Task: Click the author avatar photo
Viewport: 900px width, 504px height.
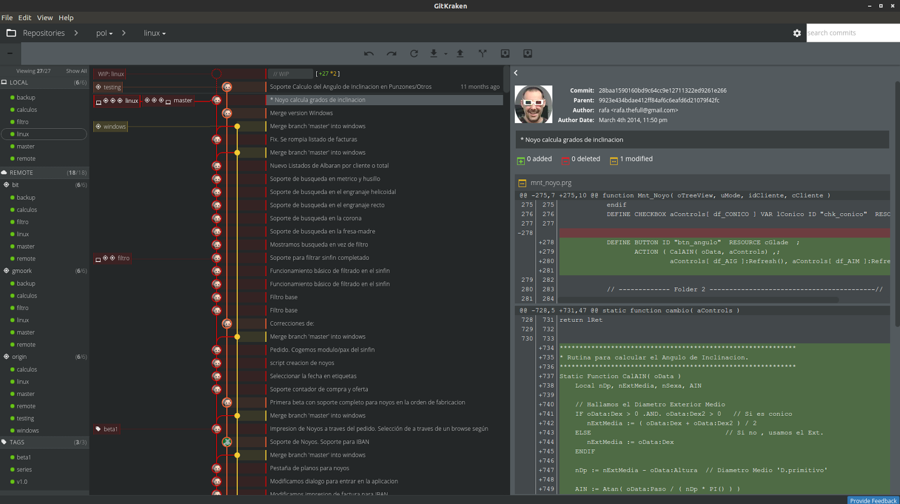Action: [533, 105]
